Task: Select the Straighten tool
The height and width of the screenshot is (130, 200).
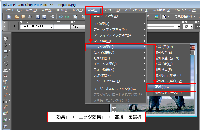Action: tap(5, 70)
